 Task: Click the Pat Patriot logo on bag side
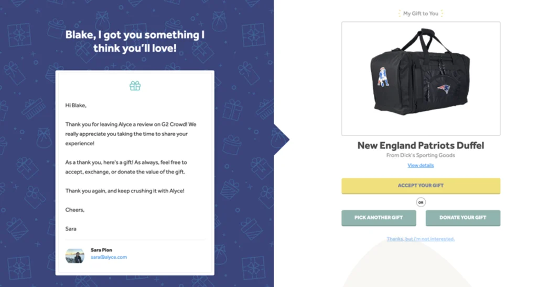(x=383, y=77)
